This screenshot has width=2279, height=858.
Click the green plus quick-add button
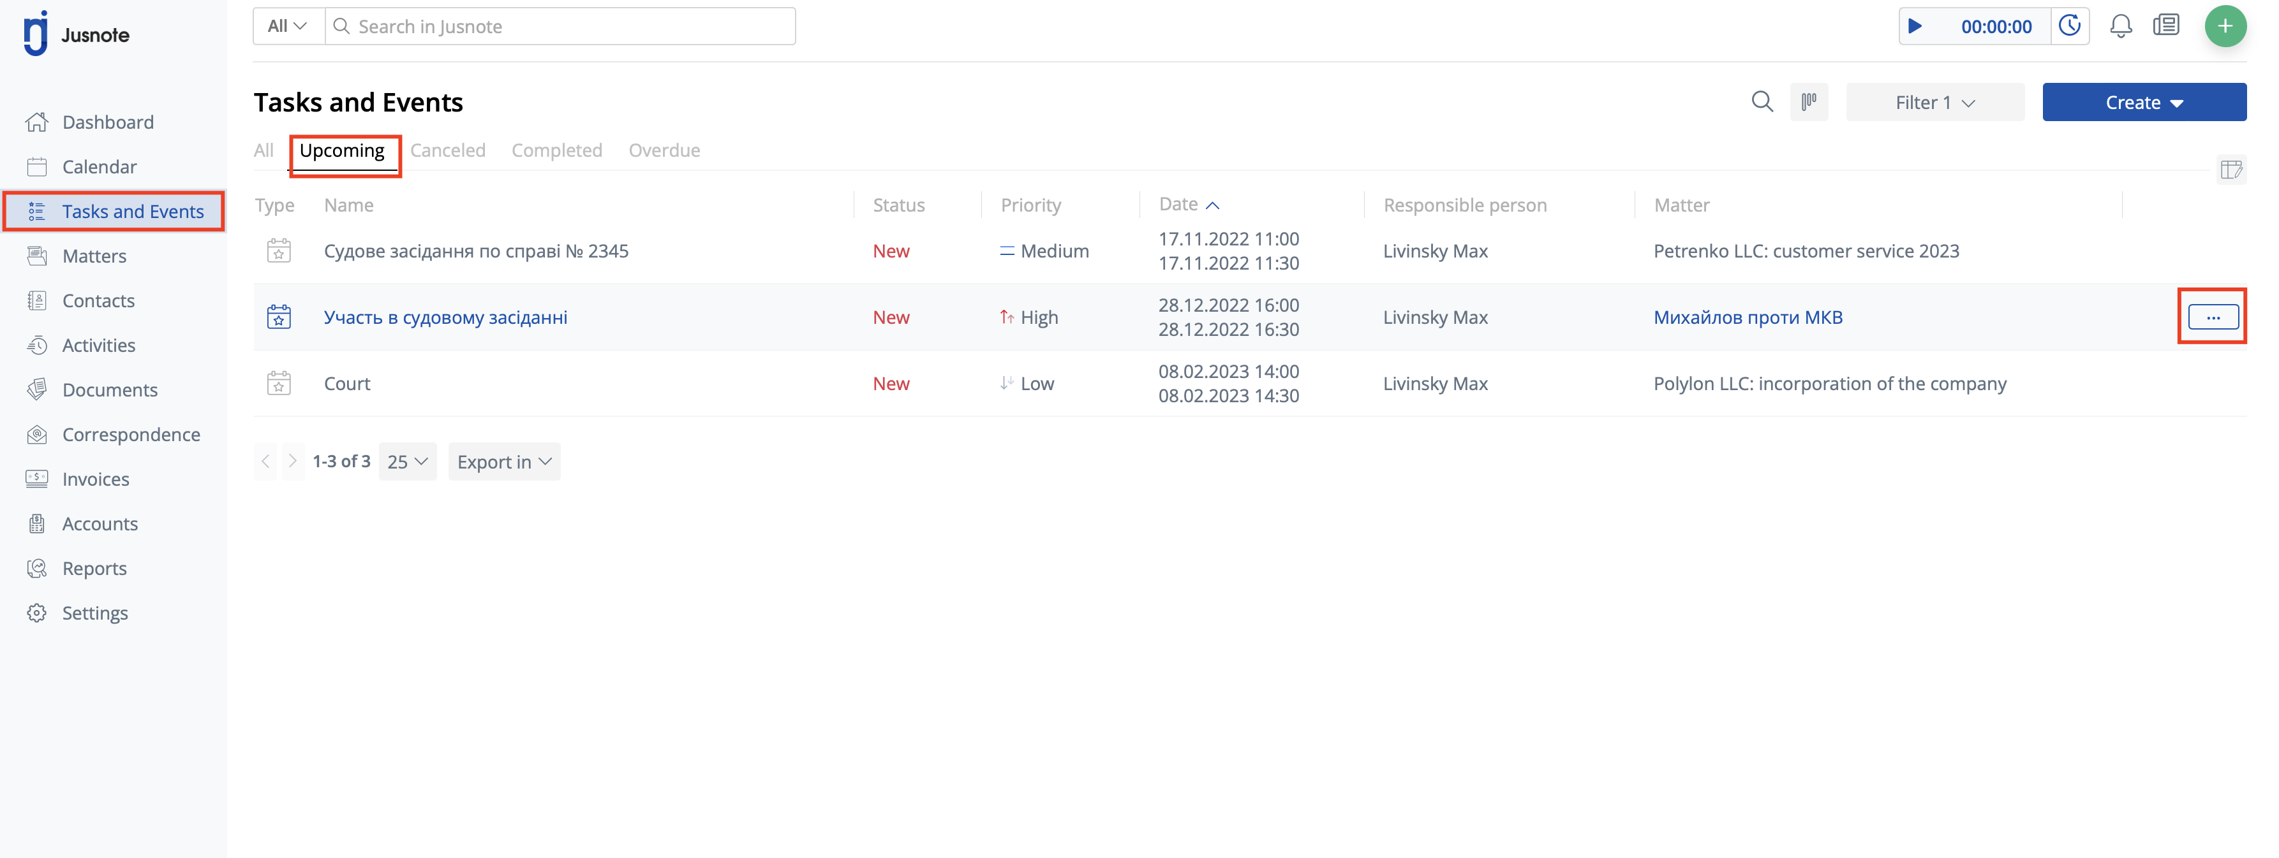pyautogui.click(x=2225, y=25)
